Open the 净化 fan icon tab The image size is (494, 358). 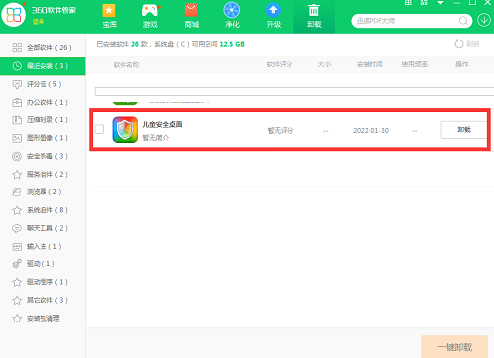click(232, 16)
